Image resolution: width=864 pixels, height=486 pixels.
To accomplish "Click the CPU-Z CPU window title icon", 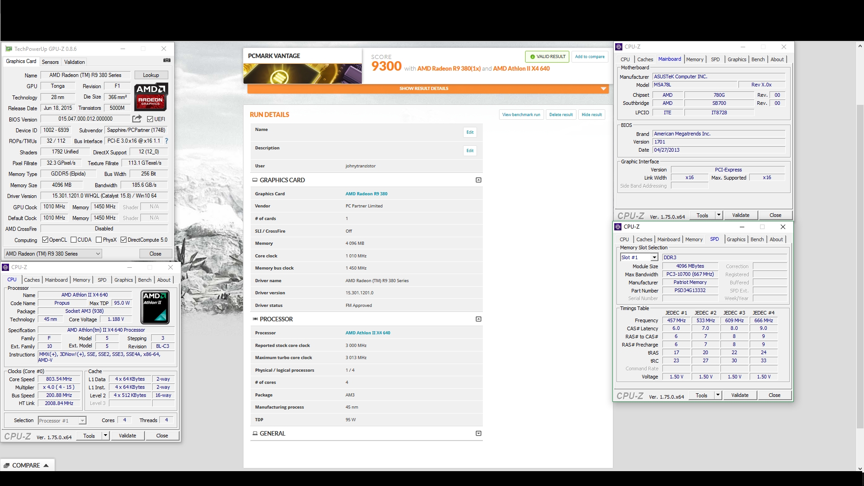I will pos(5,267).
